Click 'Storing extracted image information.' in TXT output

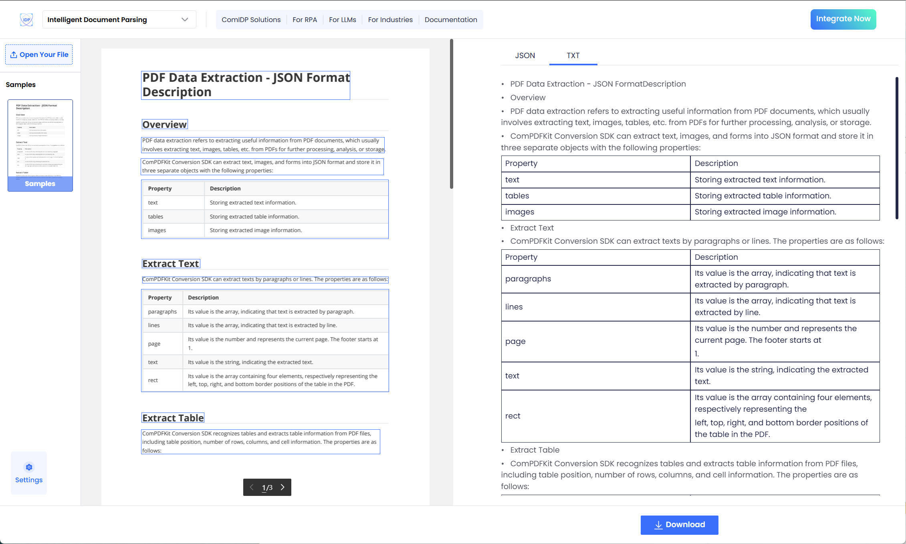[765, 212]
